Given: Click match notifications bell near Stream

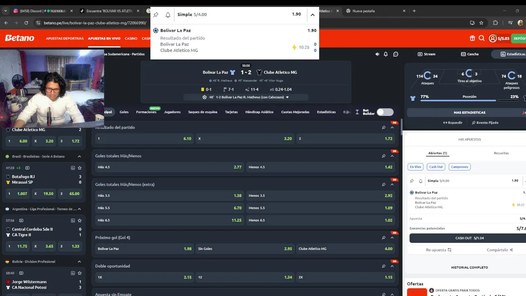Looking at the screenshot, I should pyautogui.click(x=385, y=54).
